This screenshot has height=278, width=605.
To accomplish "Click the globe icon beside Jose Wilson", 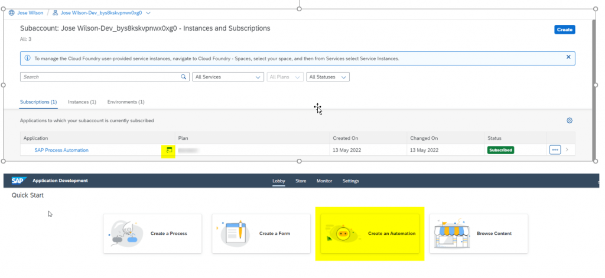I will [12, 13].
